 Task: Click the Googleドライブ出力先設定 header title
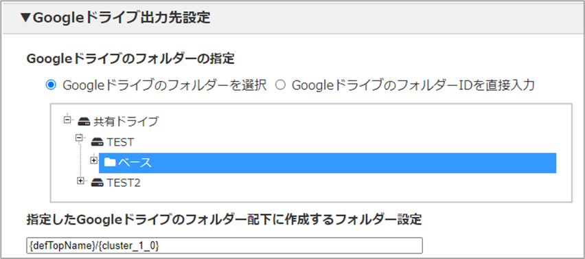point(122,18)
